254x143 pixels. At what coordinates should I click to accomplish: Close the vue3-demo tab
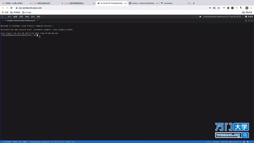point(189,3)
